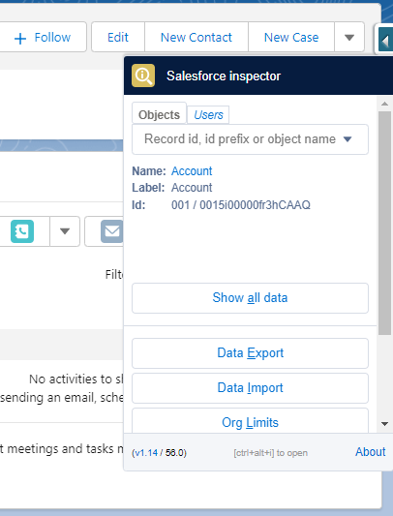Click the Salesforce inspector magnifier logo
This screenshot has width=393, height=516.
(x=143, y=76)
